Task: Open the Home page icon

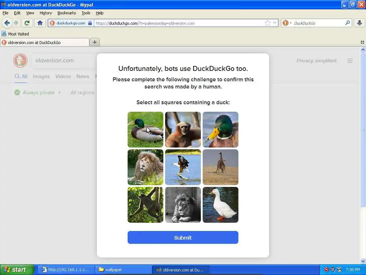Action: point(40,23)
